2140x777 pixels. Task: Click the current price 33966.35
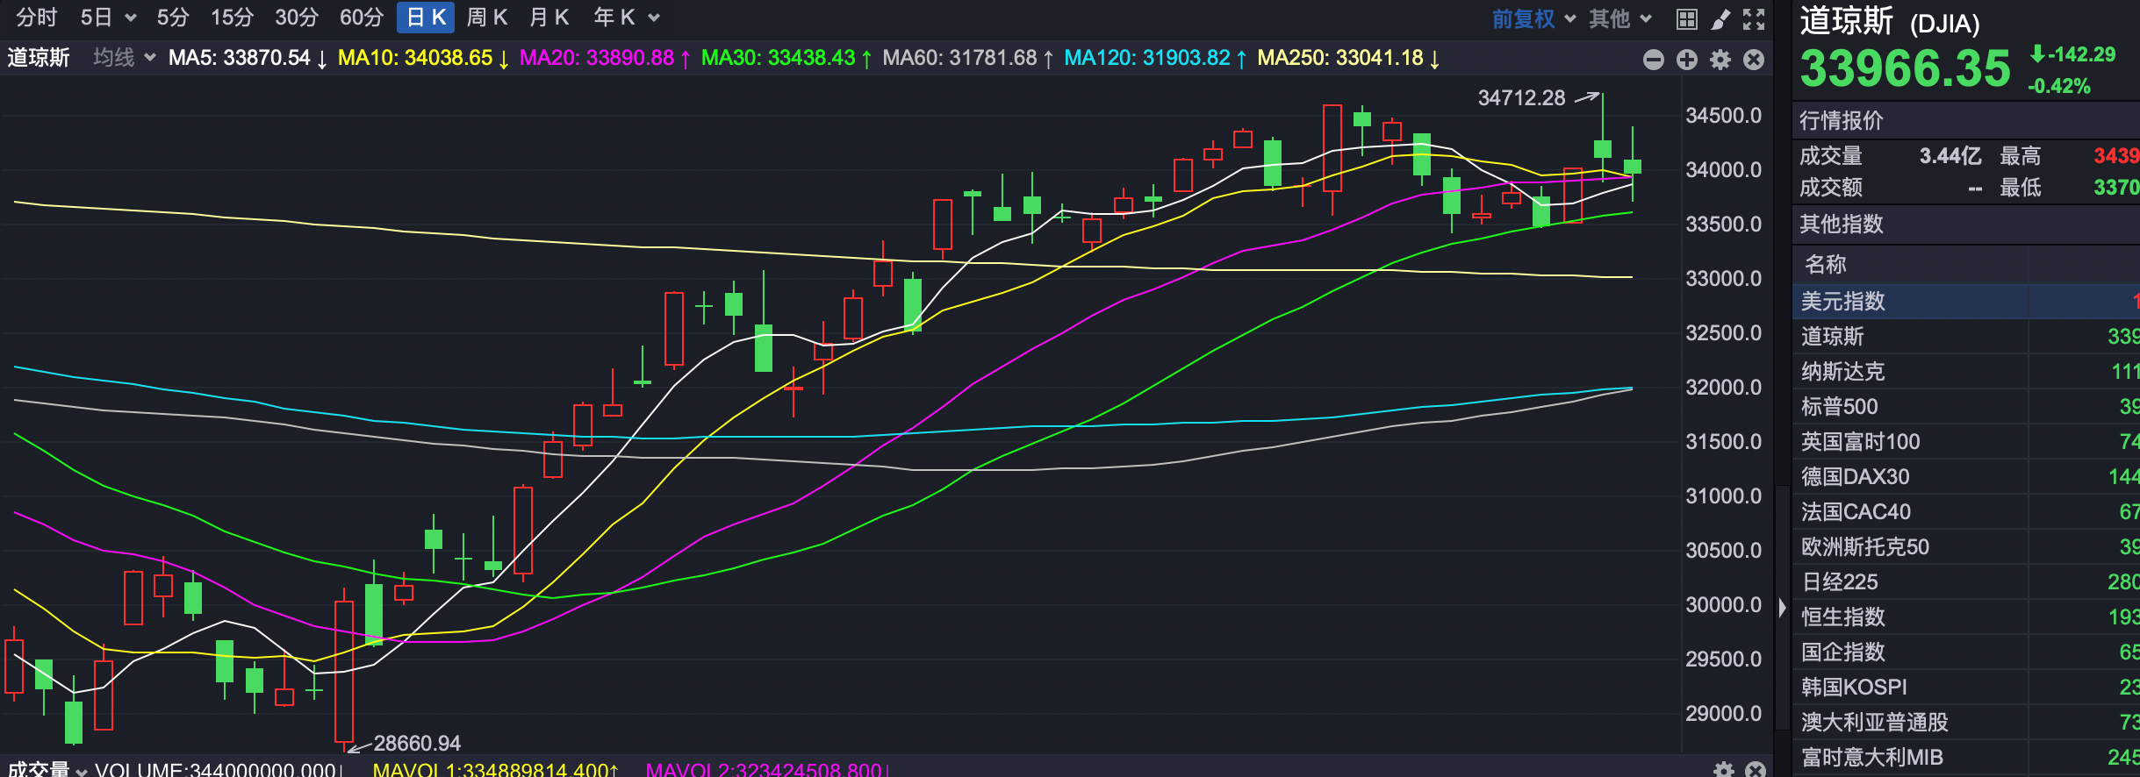click(1905, 68)
